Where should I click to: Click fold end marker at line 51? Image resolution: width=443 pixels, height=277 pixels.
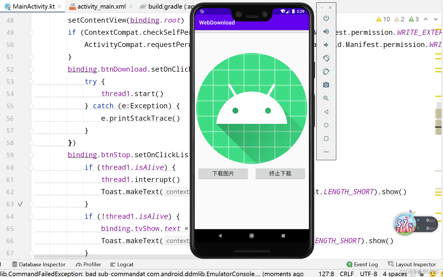tap(31, 57)
